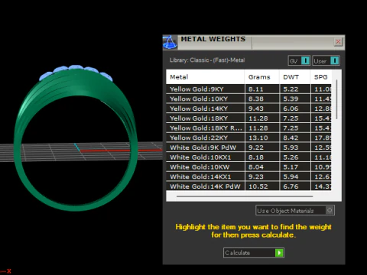Select the White Gold:14K PdW row
Screen dimensions: 367x275
(x=248, y=186)
